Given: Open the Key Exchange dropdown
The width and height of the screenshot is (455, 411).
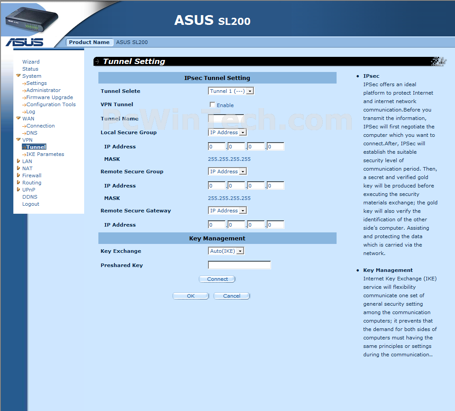Looking at the screenshot, I should pyautogui.click(x=226, y=251).
